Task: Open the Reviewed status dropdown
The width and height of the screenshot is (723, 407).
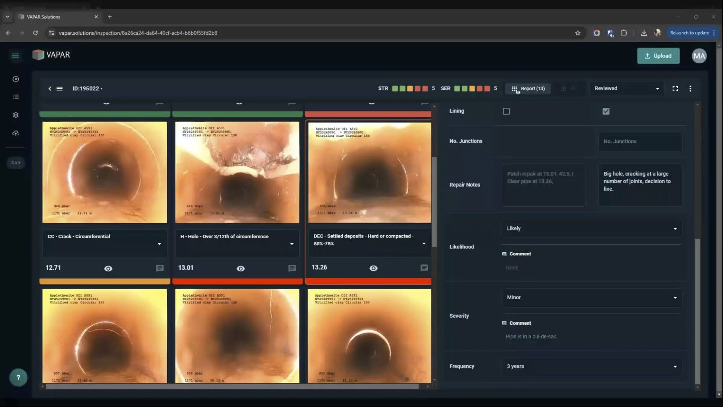Action: (626, 89)
